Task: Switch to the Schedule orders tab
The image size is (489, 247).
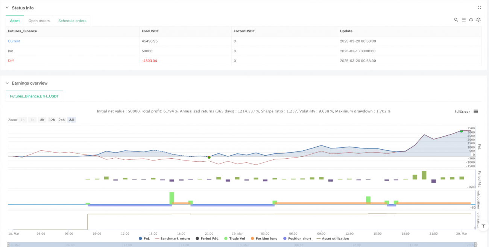Action: (x=72, y=21)
